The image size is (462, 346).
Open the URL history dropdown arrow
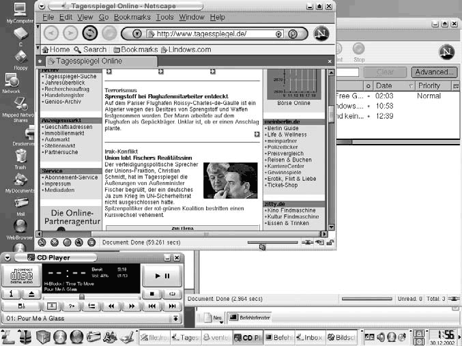point(137,34)
